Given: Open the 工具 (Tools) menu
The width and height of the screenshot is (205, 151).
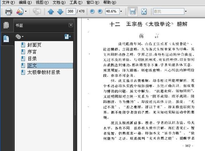Looking at the screenshot, I should point(76,2).
